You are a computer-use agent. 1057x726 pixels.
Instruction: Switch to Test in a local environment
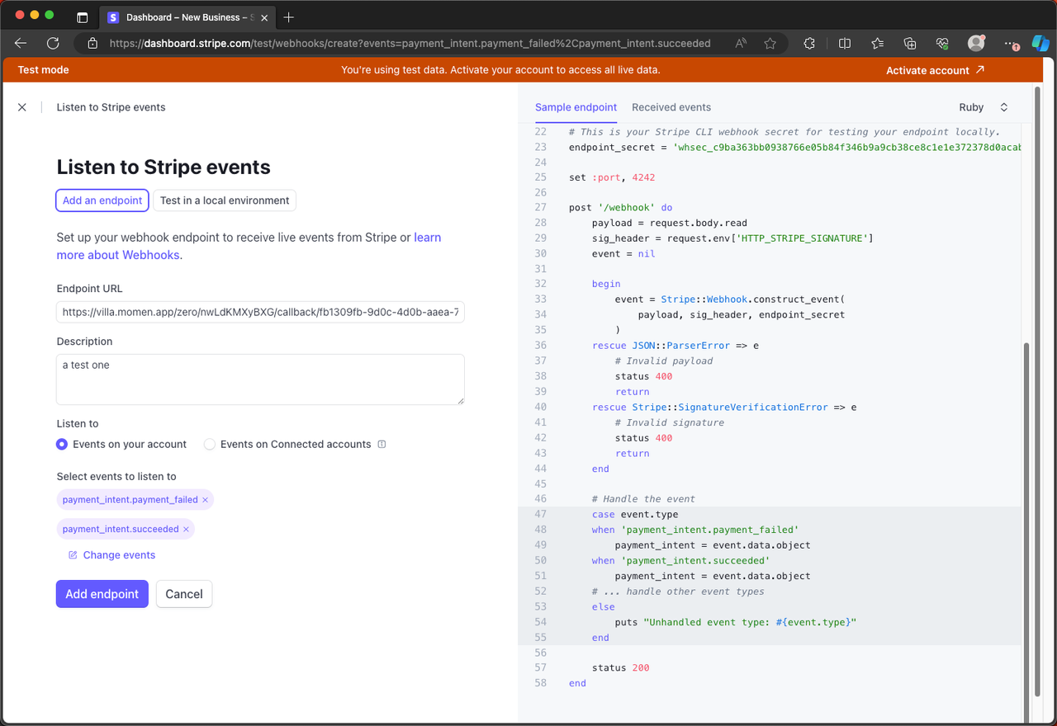tap(225, 200)
